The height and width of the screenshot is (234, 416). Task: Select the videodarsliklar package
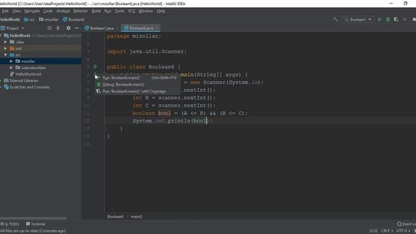pos(33,68)
